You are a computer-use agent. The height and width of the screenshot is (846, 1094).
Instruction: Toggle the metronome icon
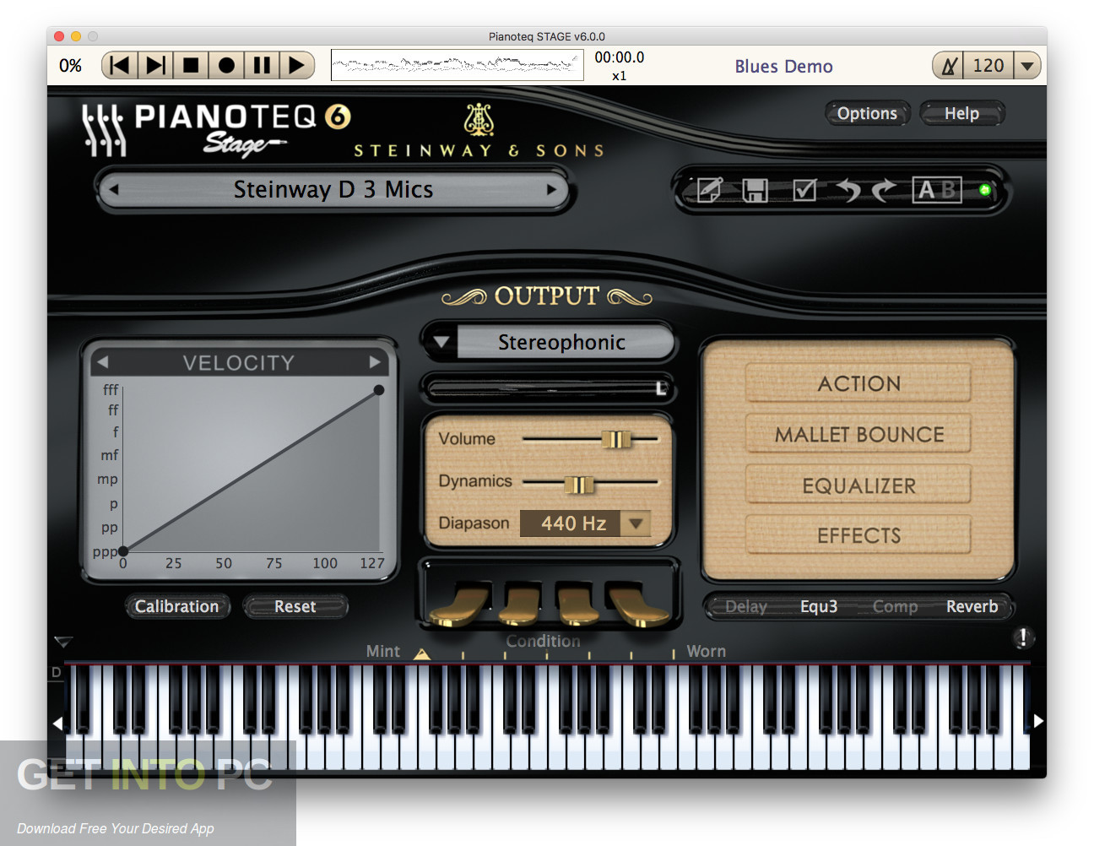point(949,65)
